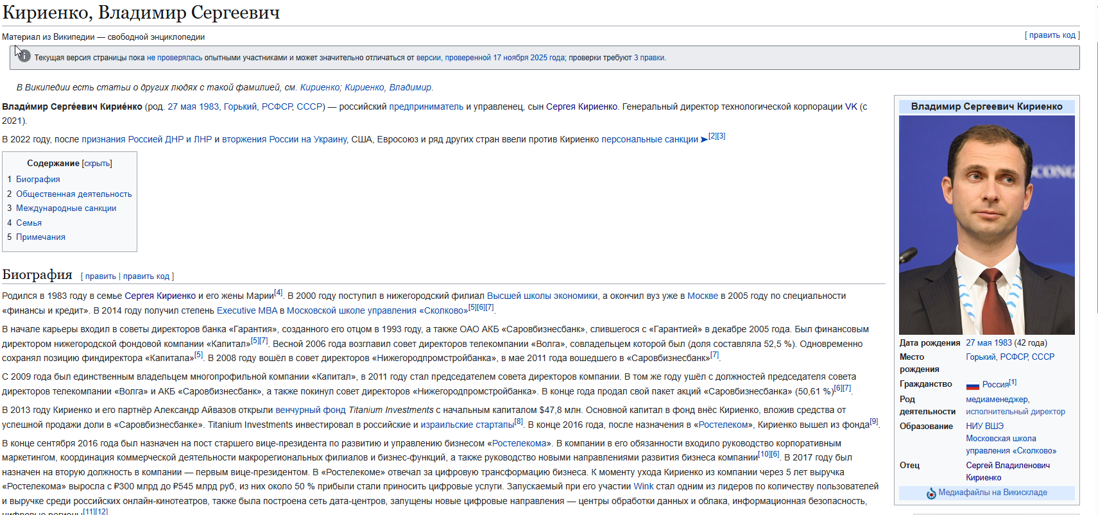Viewport: 1098px width, 515px height.
Task: Open the 'персональные санкции' link
Action: coord(649,139)
